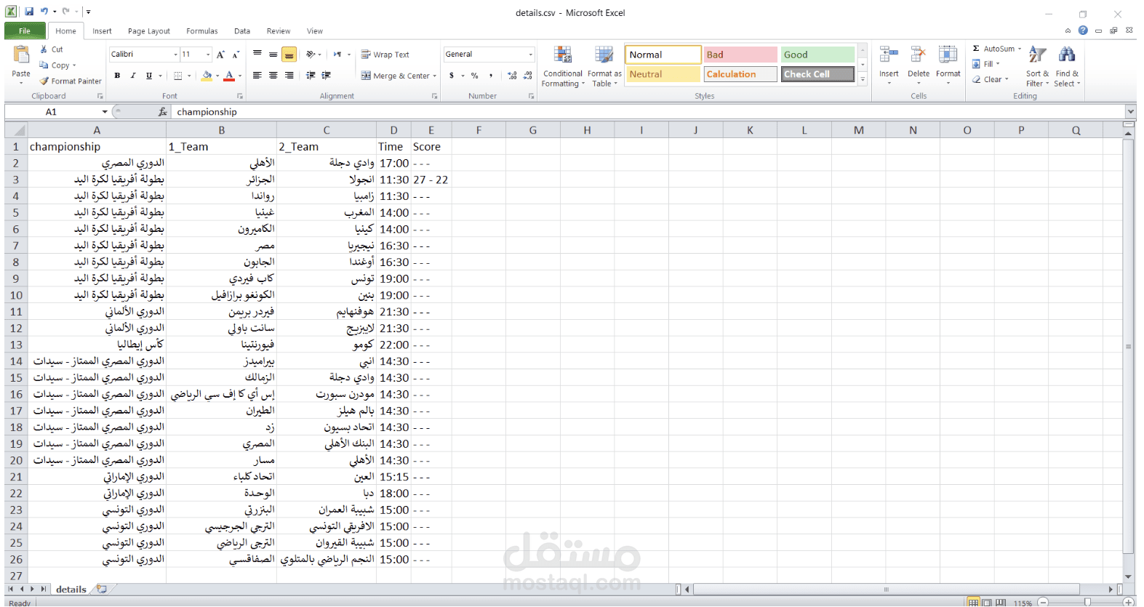Toggle Italic formatting

coord(133,76)
